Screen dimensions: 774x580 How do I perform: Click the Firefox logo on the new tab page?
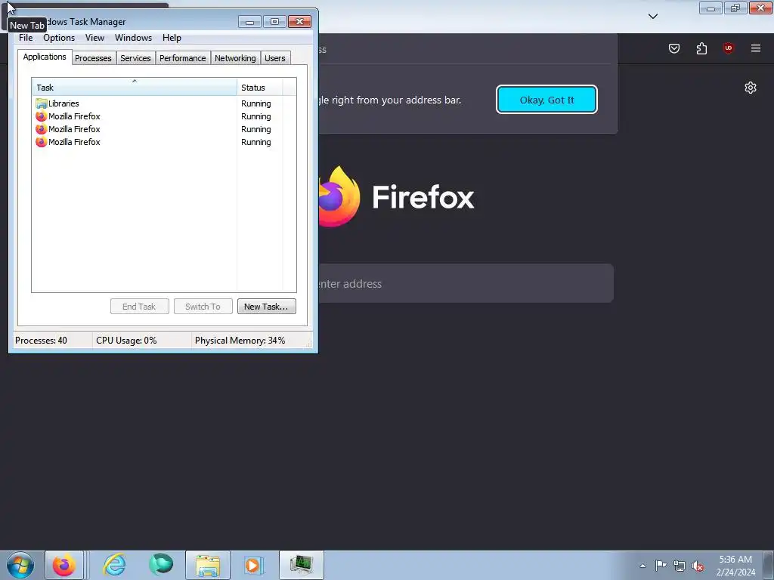click(339, 197)
